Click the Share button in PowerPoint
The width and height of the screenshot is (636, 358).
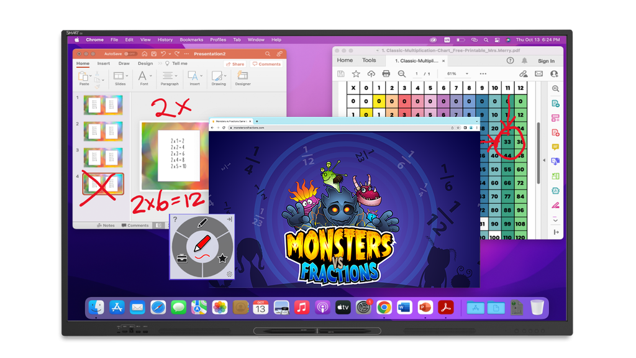pos(235,64)
